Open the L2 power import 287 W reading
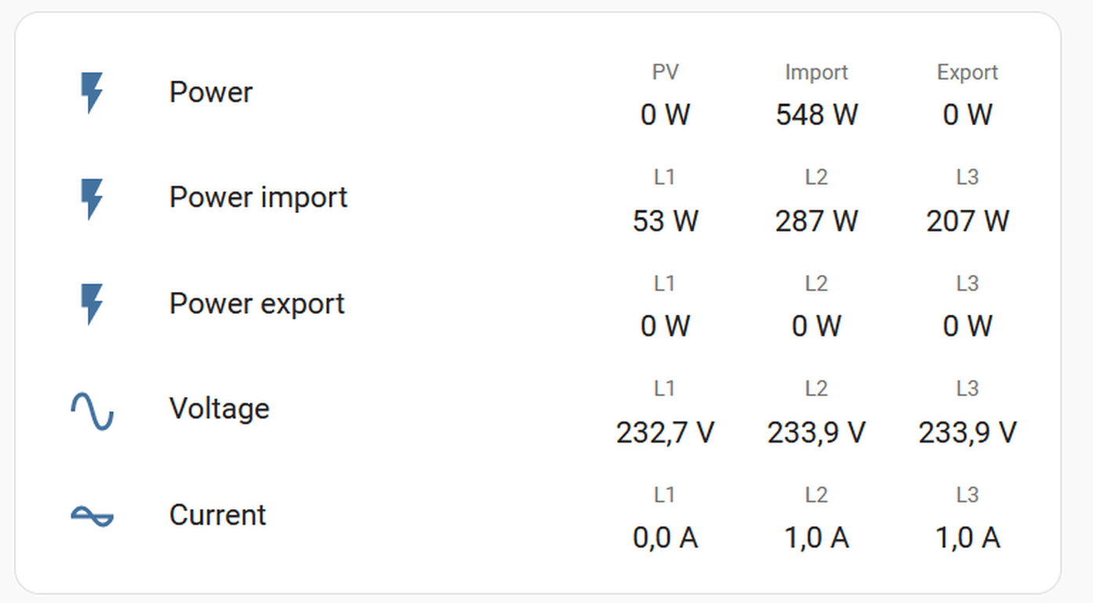The image size is (1093, 603). click(816, 222)
